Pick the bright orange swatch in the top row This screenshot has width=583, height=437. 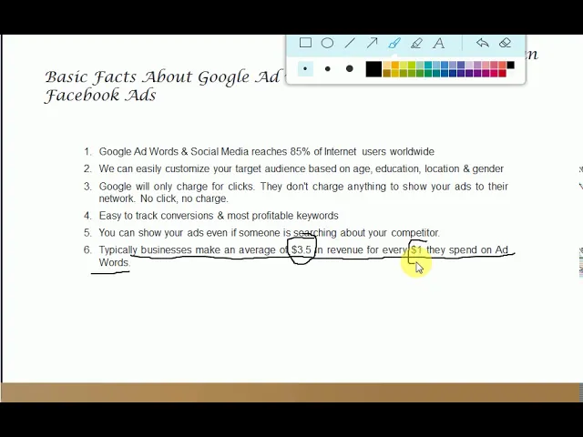pyautogui.click(x=394, y=66)
